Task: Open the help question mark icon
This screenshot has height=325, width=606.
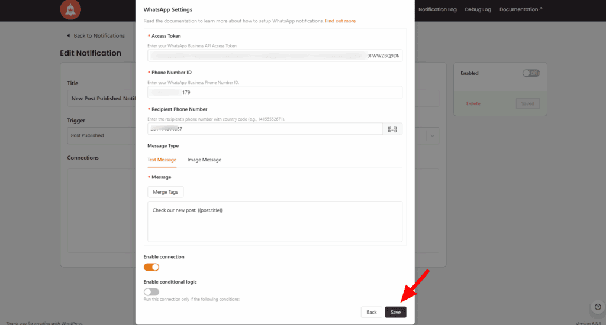Action: click(598, 307)
